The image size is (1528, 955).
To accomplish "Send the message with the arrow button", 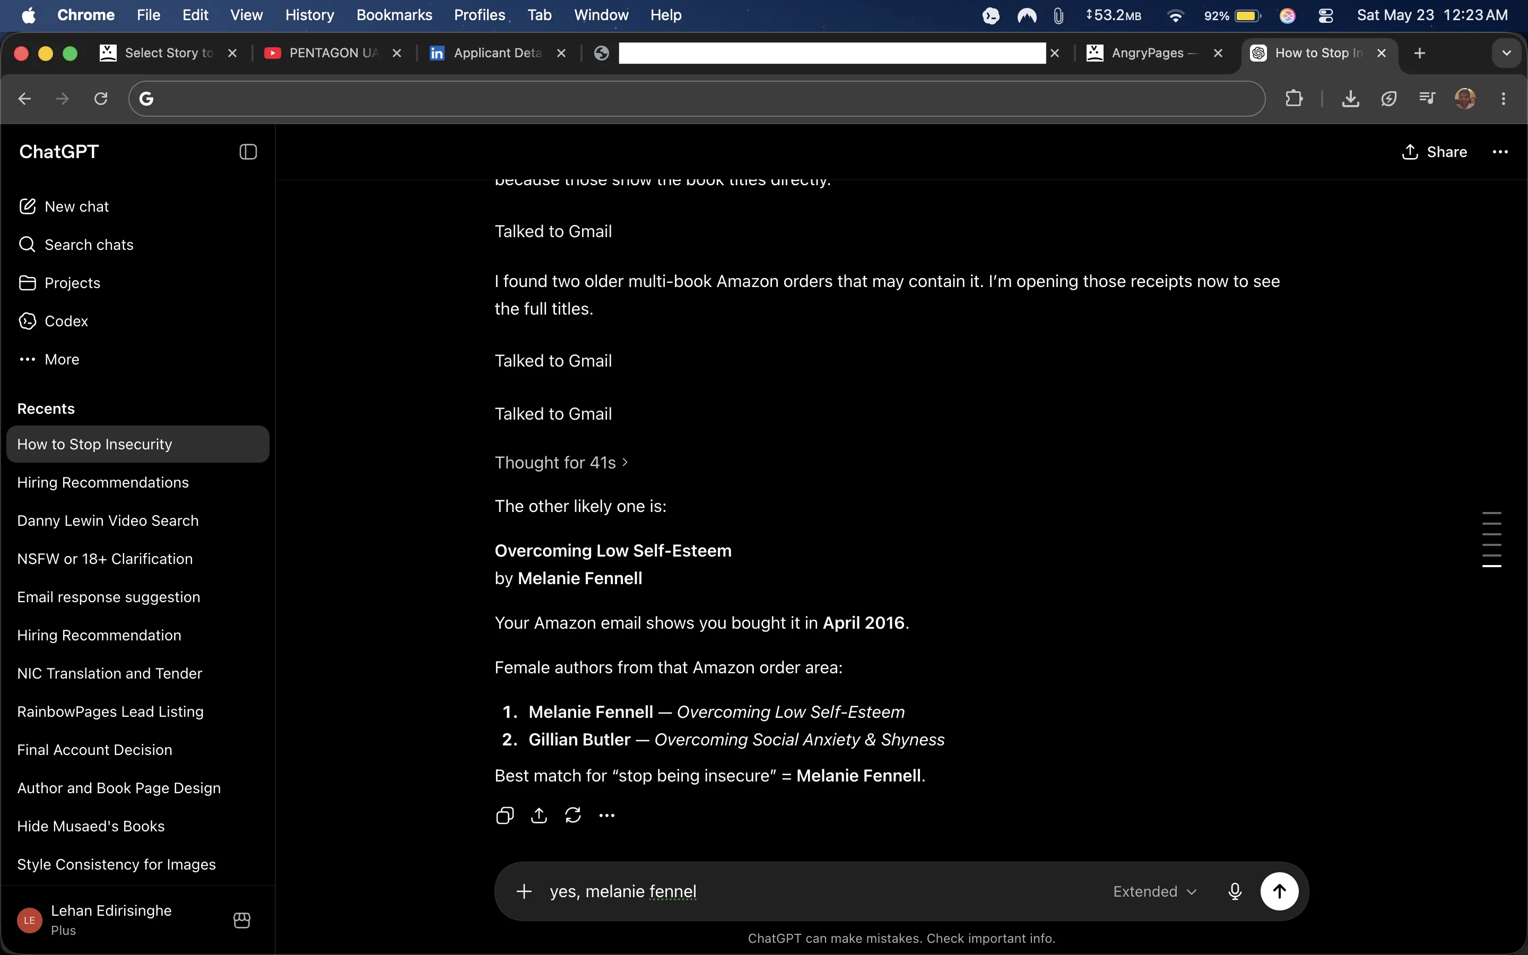I will tap(1279, 891).
